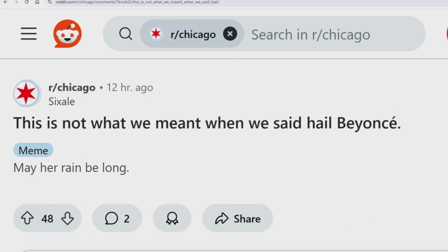Open the r/chicago subreddit link

[x=72, y=87]
